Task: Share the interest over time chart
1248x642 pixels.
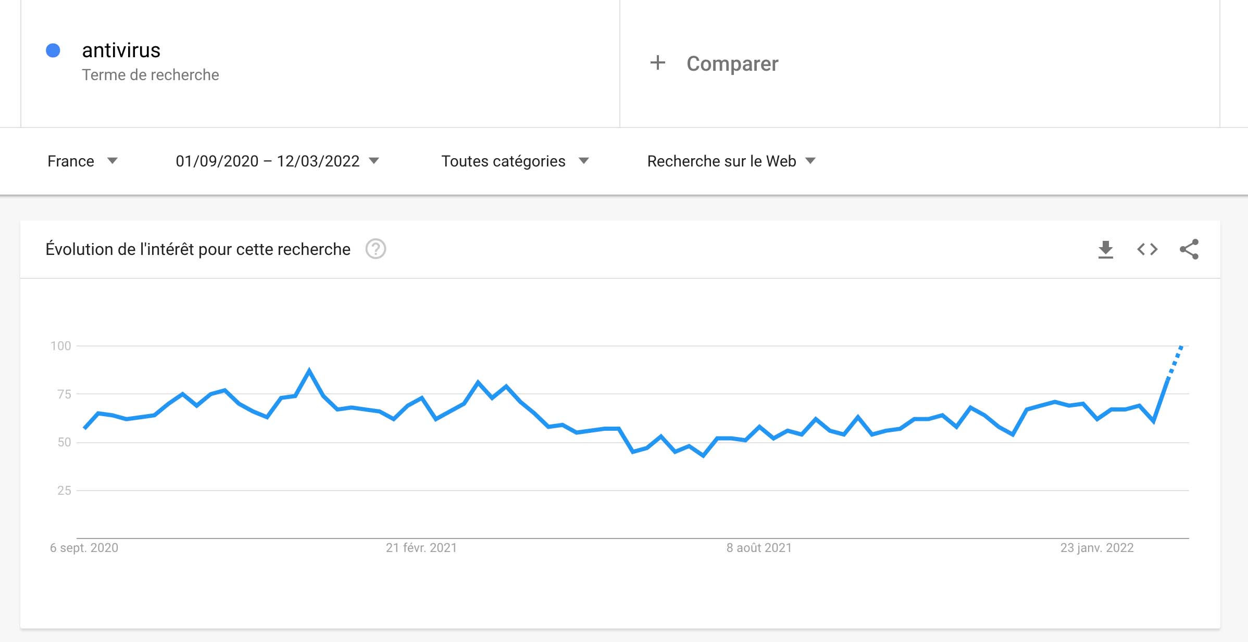Action: tap(1189, 249)
